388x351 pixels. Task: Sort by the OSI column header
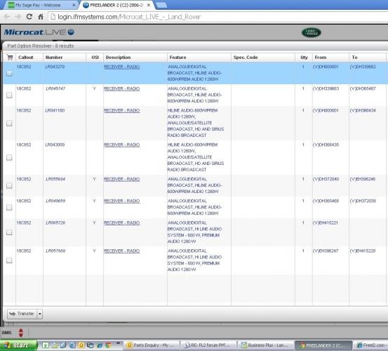click(95, 57)
